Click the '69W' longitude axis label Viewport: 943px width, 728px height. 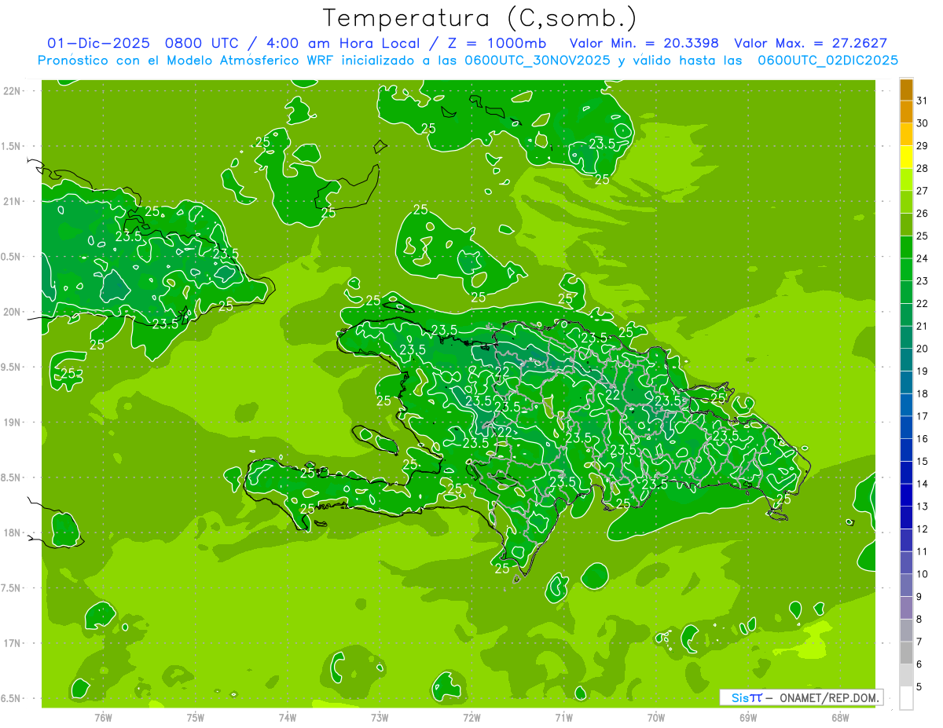tap(748, 717)
